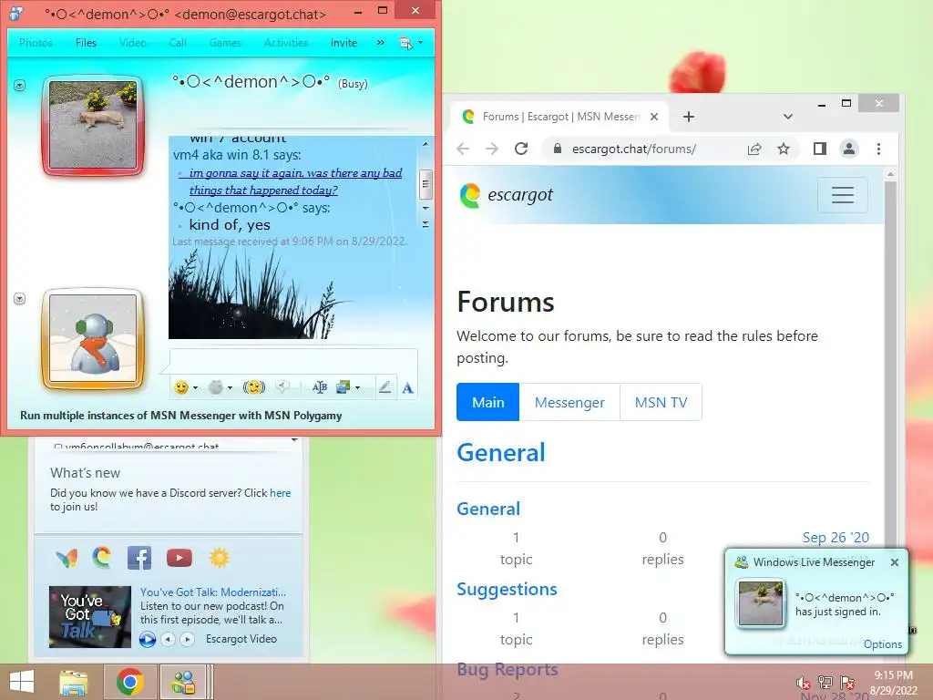Open Windows Start button
The height and width of the screenshot is (700, 933).
(22, 682)
